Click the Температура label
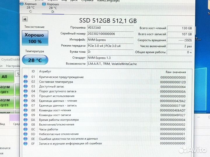 [35, 51]
